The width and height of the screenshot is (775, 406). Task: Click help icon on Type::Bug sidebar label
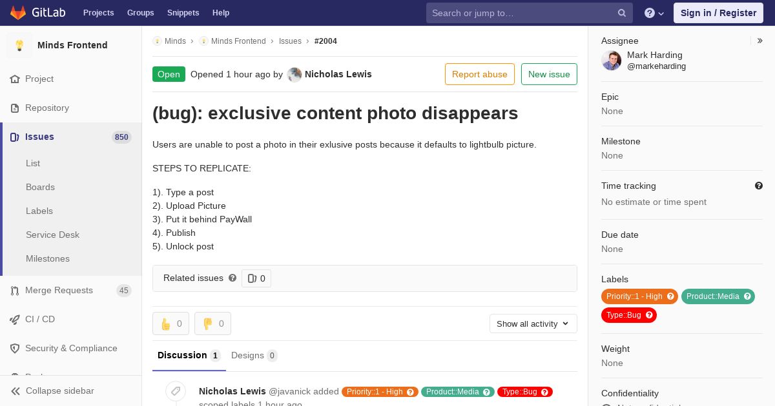coord(650,315)
